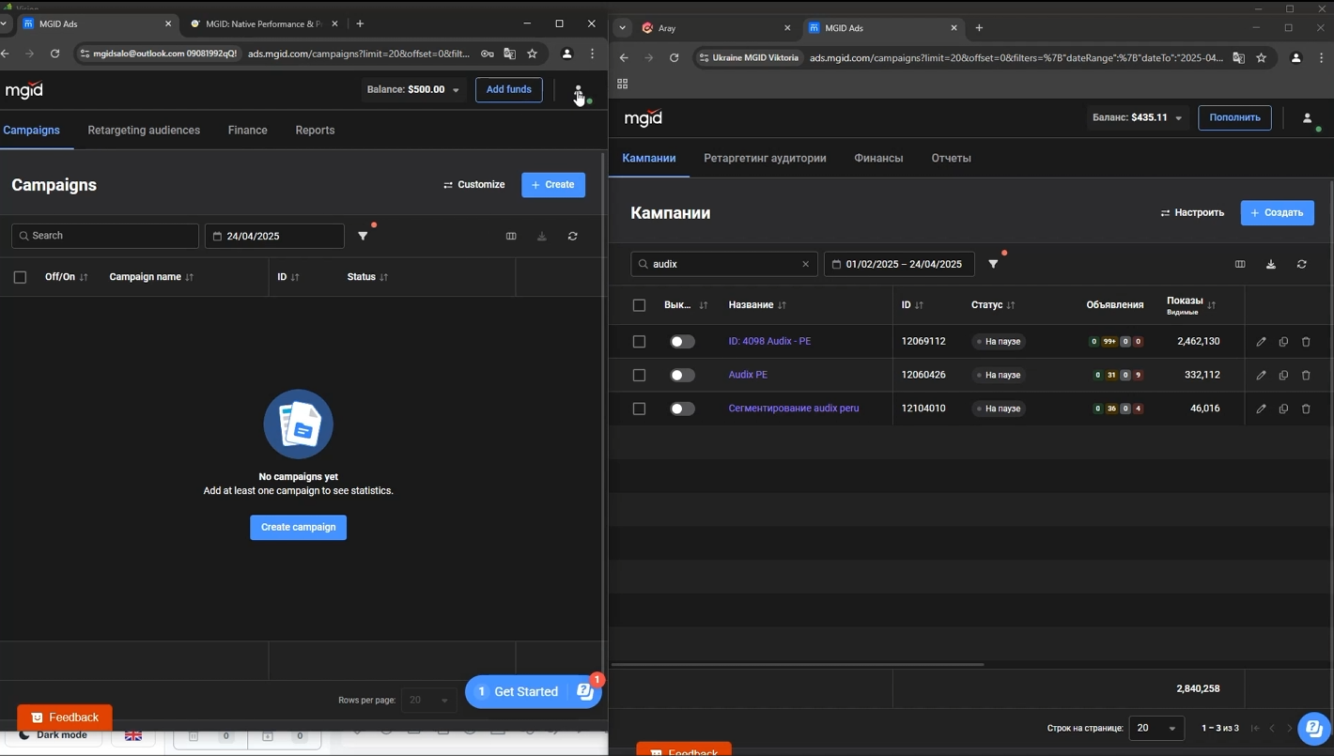Open column settings icon in left window
The image size is (1334, 756).
click(x=511, y=236)
